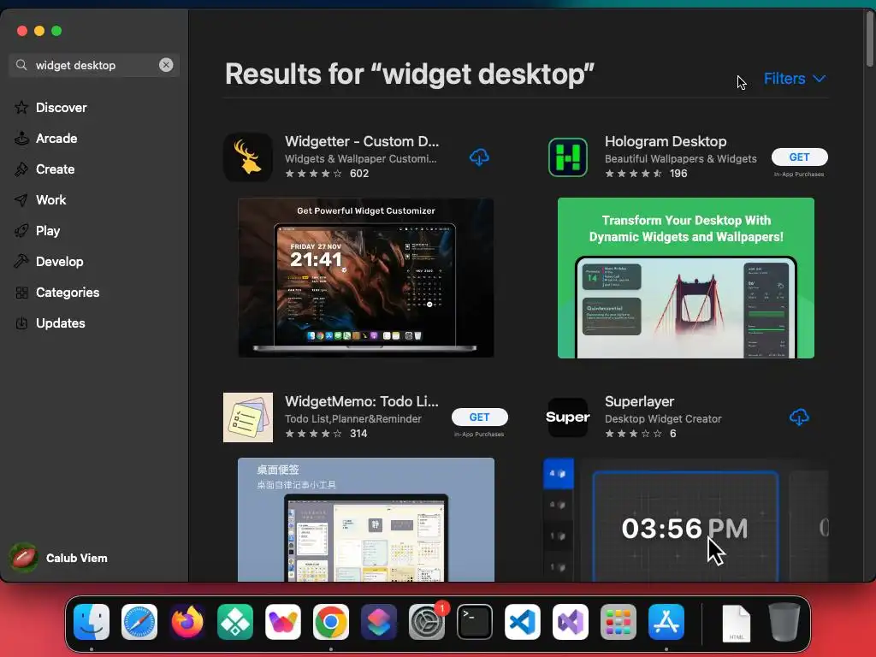
Task: Click GET for Hologram Desktop
Action: [799, 157]
